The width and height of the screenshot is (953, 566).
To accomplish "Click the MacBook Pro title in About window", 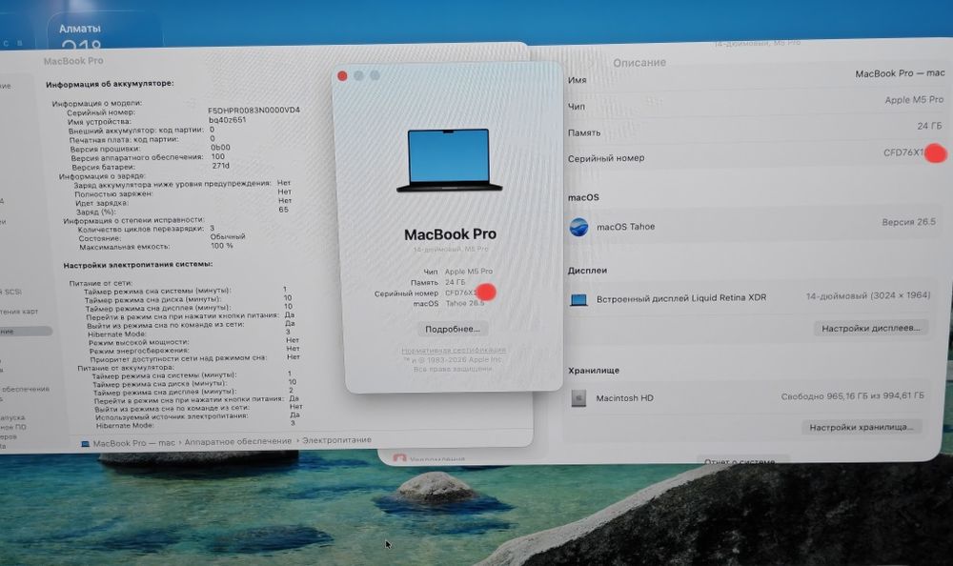I will coord(451,234).
